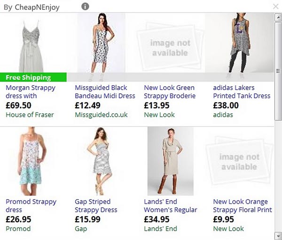Viewport: 282px width, 240px height.
Task: Close the CheapNEnjoy ad panel
Action: click(275, 7)
